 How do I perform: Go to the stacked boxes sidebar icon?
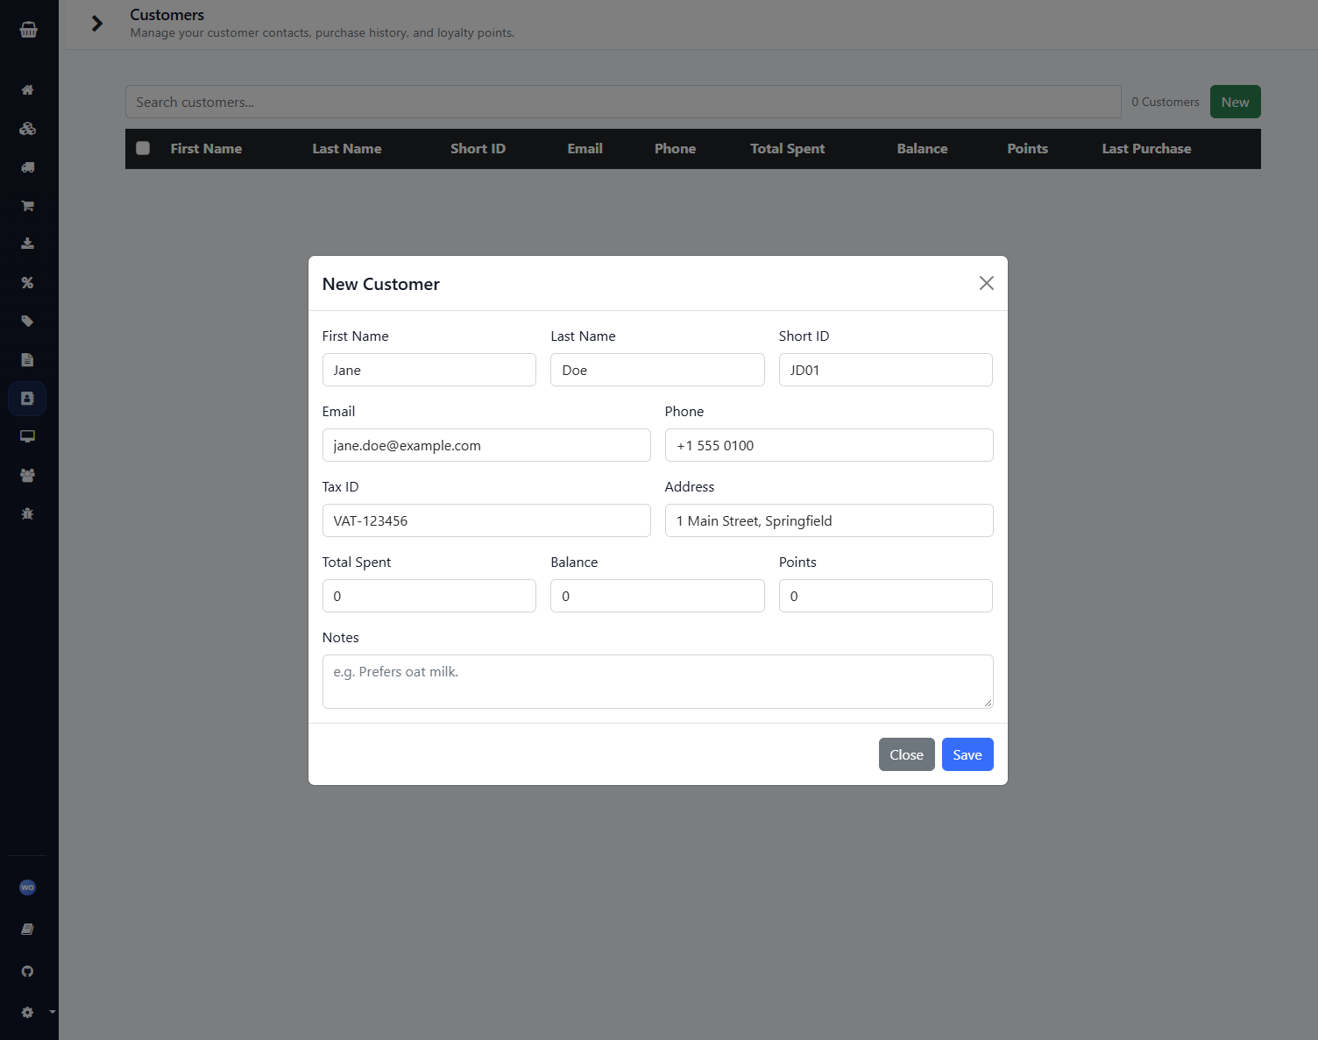tap(27, 129)
